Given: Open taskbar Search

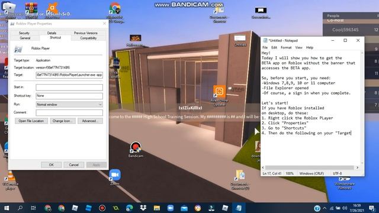Looking at the screenshot, I should coord(20,208).
